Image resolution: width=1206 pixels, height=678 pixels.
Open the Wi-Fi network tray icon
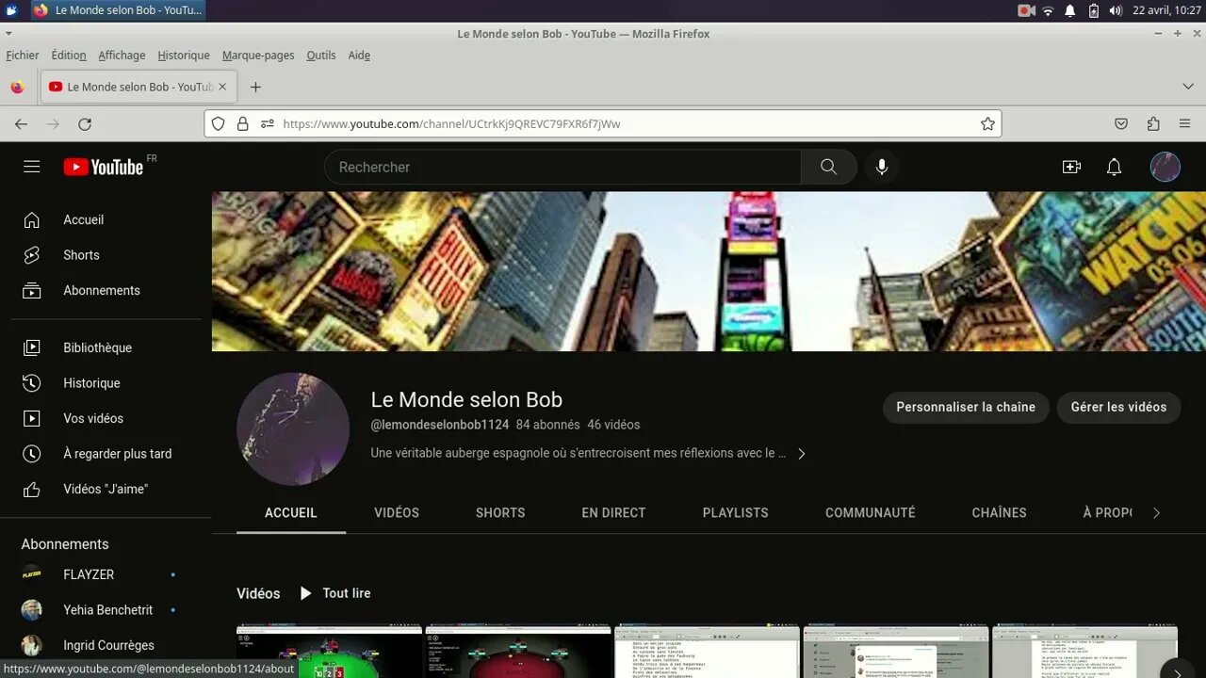[x=1048, y=10]
